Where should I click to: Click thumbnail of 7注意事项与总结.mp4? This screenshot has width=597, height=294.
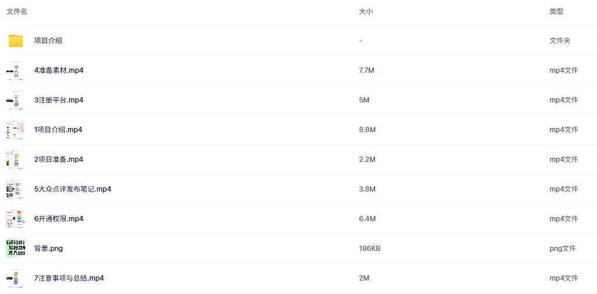point(16,278)
